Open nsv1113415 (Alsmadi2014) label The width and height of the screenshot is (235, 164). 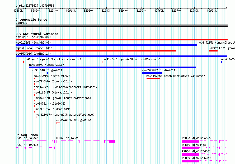(x=53, y=92)
